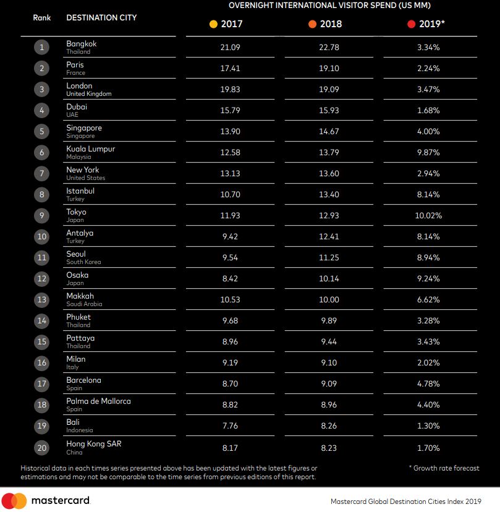Viewport: 500px width, 512px height.
Task: Select the Destination City column header
Action: coord(101,18)
